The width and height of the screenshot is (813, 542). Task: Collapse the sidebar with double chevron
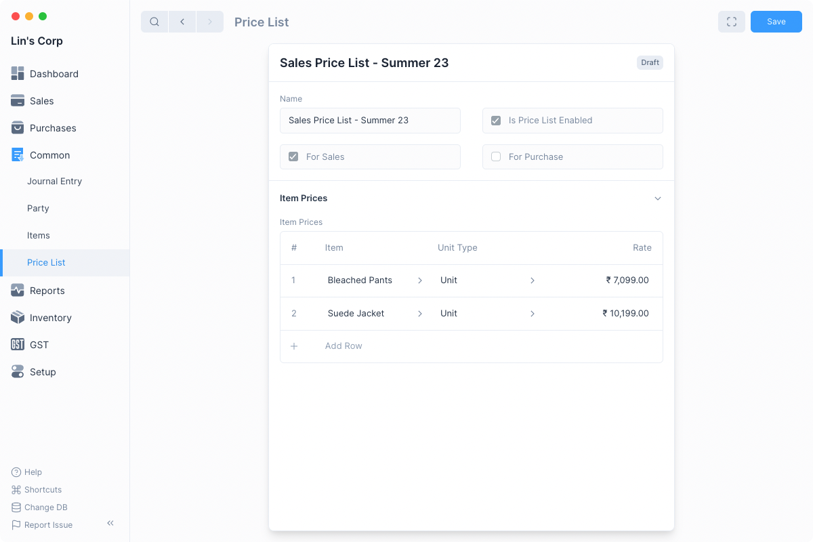[x=110, y=523]
